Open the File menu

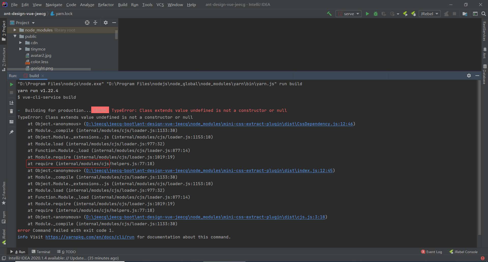(x=14, y=5)
